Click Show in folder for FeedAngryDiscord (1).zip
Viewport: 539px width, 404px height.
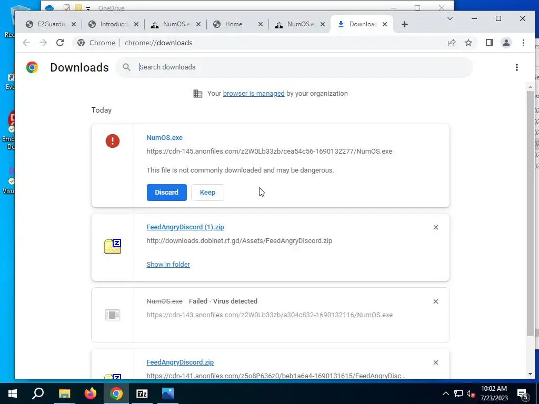(x=168, y=264)
